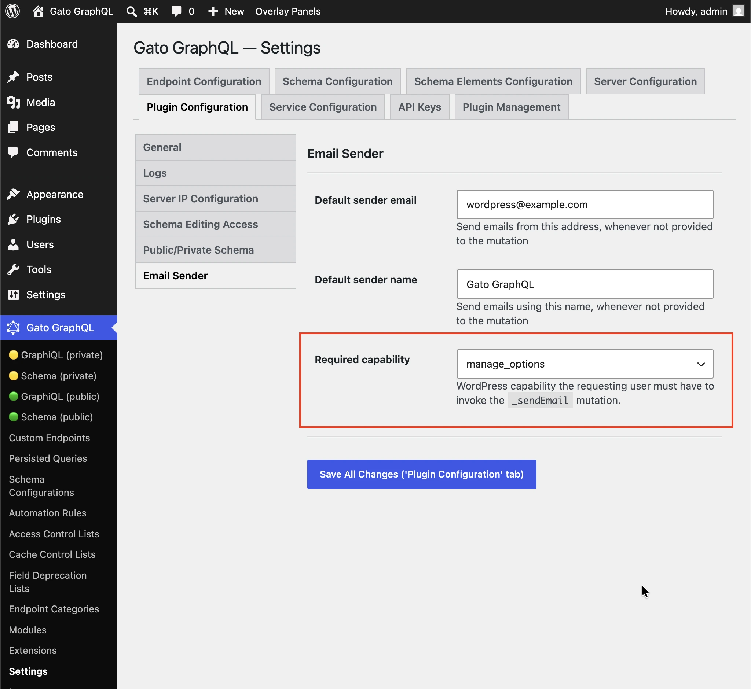Open the Gato GraphQL home icon

[x=38, y=11]
